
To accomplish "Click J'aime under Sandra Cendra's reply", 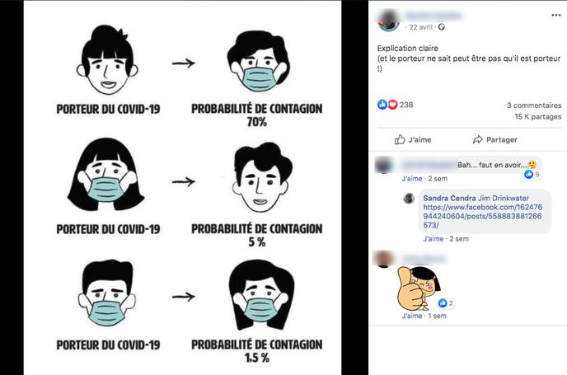I will coord(433,239).
